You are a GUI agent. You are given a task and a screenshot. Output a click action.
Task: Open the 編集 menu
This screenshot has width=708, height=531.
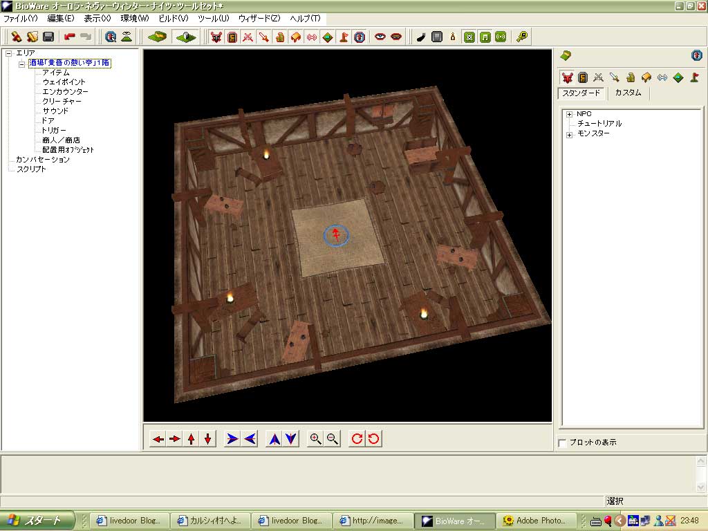tap(61, 19)
